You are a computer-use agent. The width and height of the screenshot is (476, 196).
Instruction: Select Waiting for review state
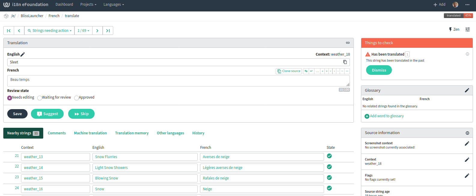click(40, 98)
